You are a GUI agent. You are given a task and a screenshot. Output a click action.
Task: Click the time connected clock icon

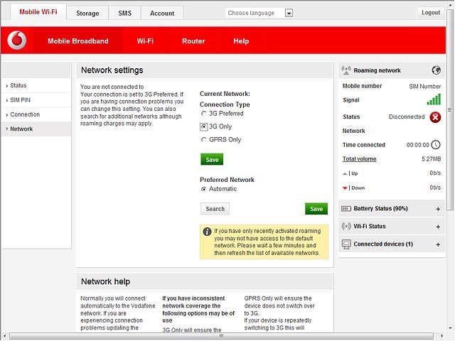pos(436,145)
